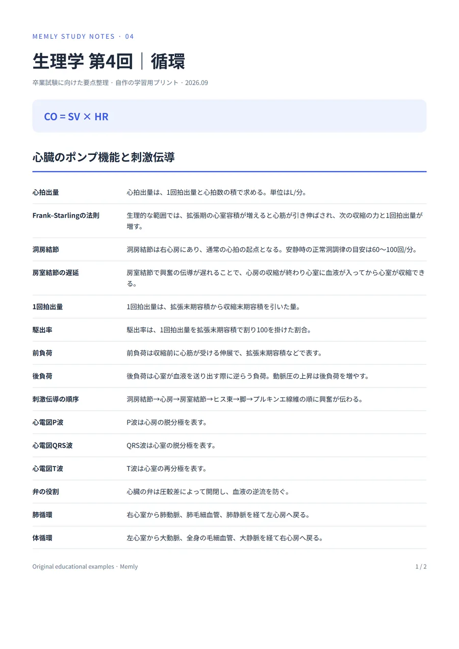The image size is (459, 649).
Task: Click the formula 'CO = SV × HR'
Action: click(76, 117)
